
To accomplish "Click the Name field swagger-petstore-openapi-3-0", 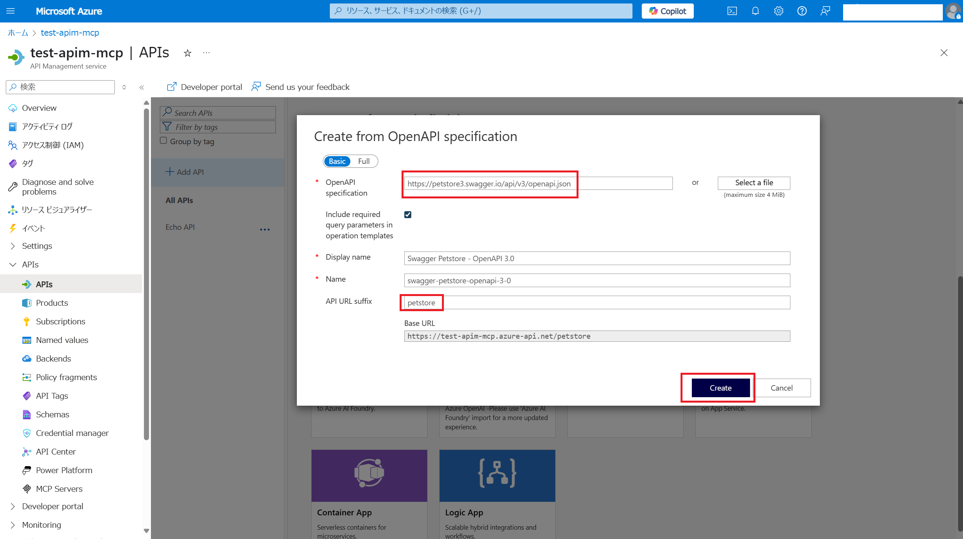I will 597,281.
